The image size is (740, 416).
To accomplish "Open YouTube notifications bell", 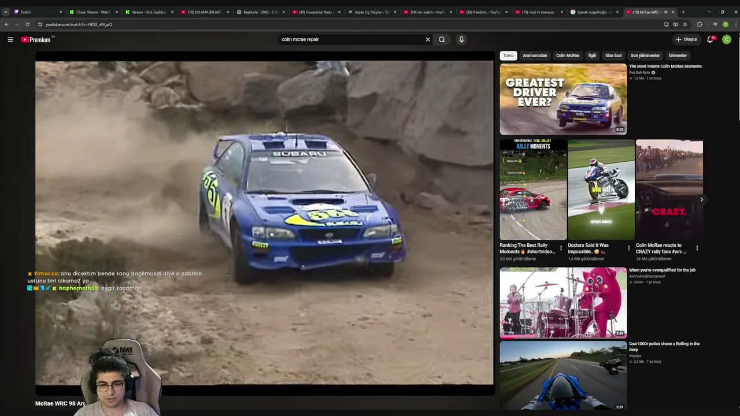I will pos(711,39).
